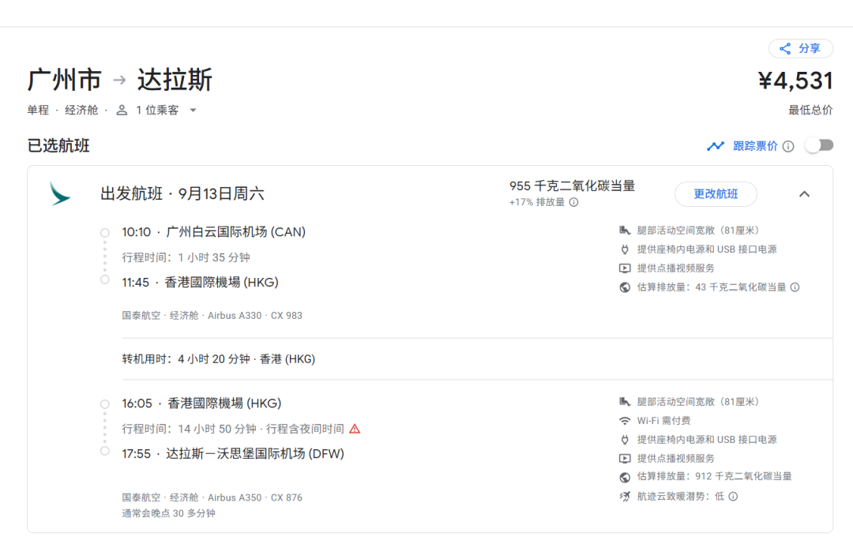
Task: Click the Cathay Pacific airline logo
Action: 60,193
